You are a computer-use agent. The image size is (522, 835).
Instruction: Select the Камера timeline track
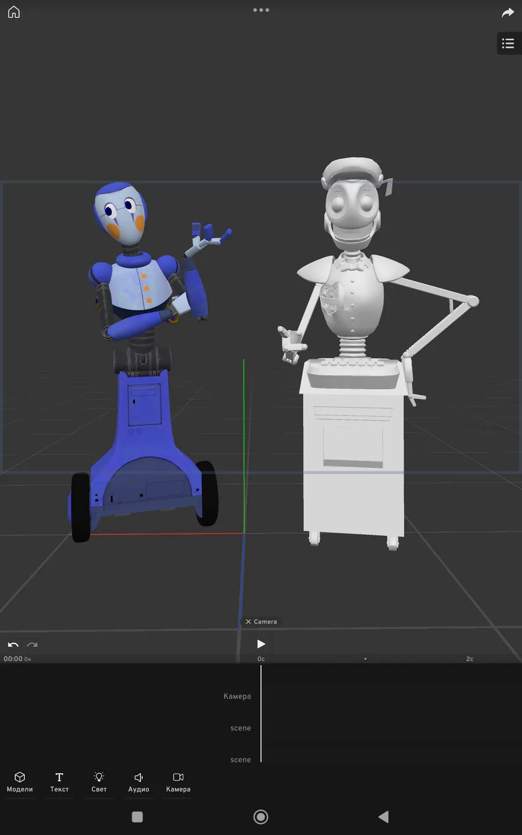point(237,696)
